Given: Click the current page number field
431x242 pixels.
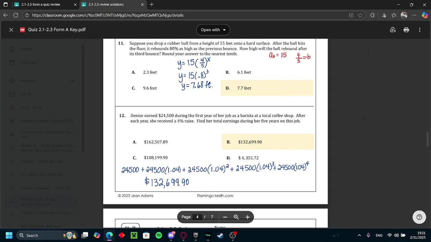Looking at the screenshot, I should [x=197, y=217].
